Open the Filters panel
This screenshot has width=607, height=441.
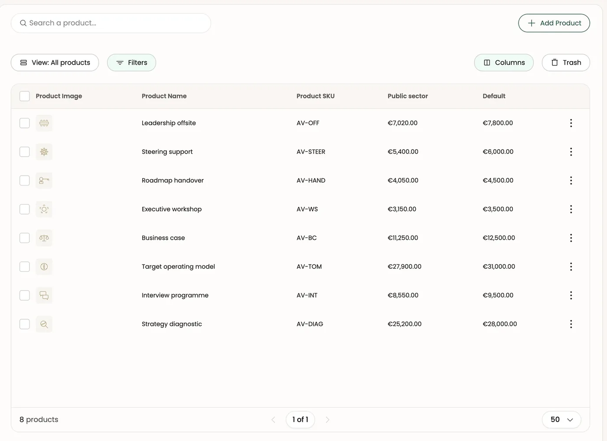coord(131,62)
